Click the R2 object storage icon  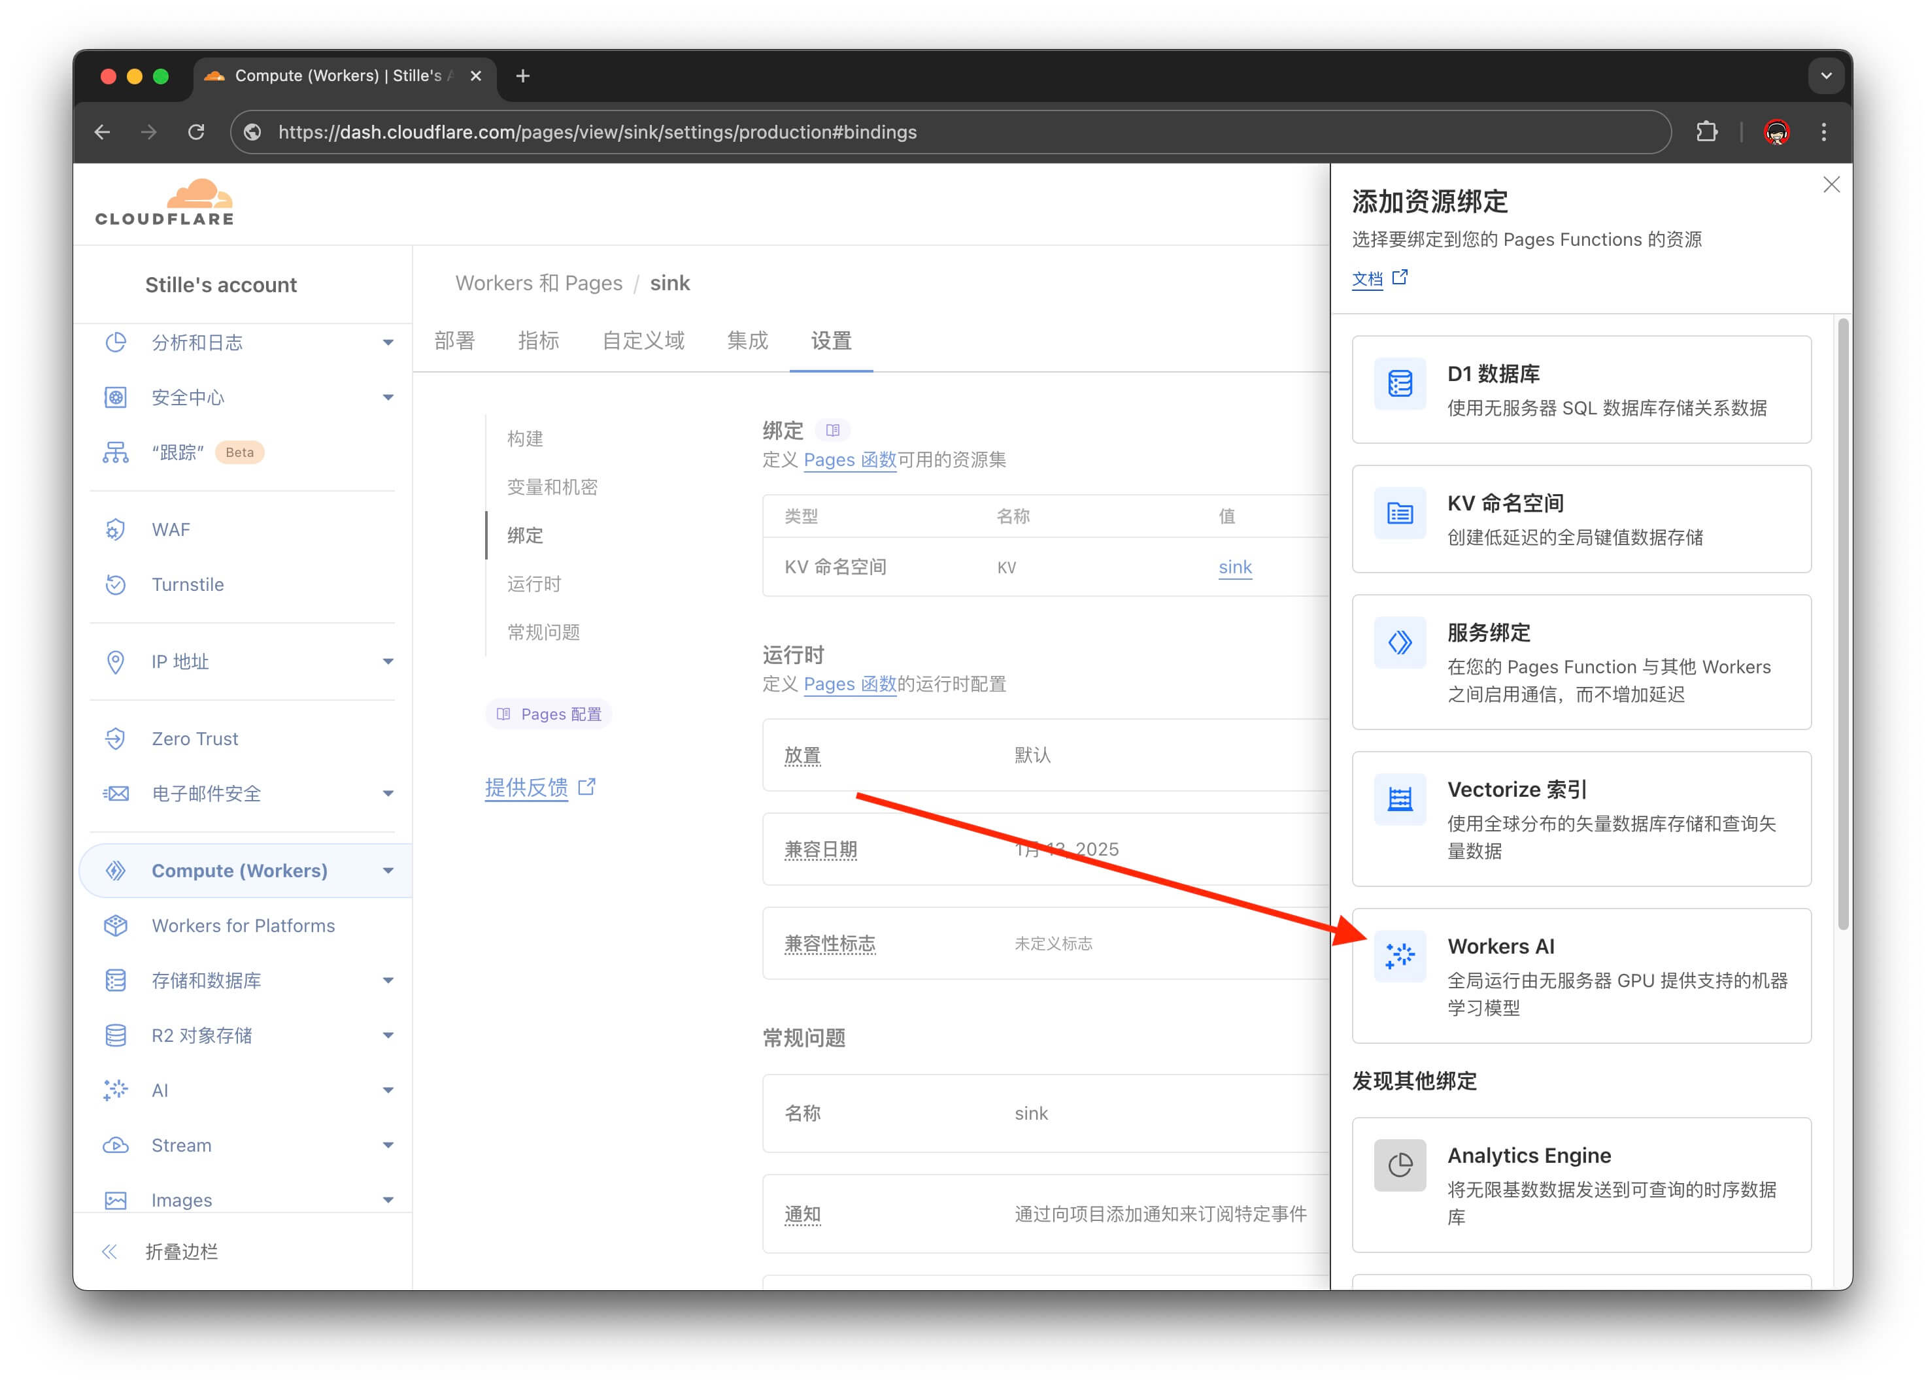[x=116, y=1035]
